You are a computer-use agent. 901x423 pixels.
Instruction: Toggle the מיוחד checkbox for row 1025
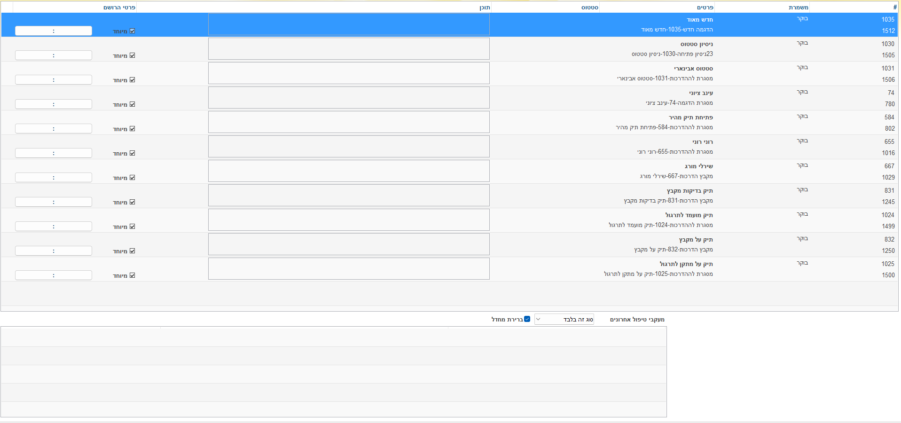tap(133, 275)
